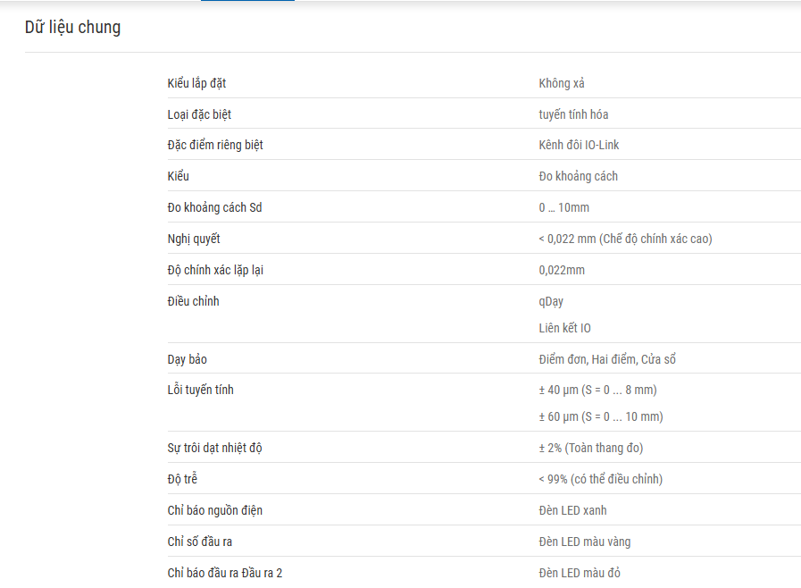Select the '< 0,022 mm (Chế độ chính xác cao)' value
This screenshot has width=801, height=588.
[x=625, y=239]
